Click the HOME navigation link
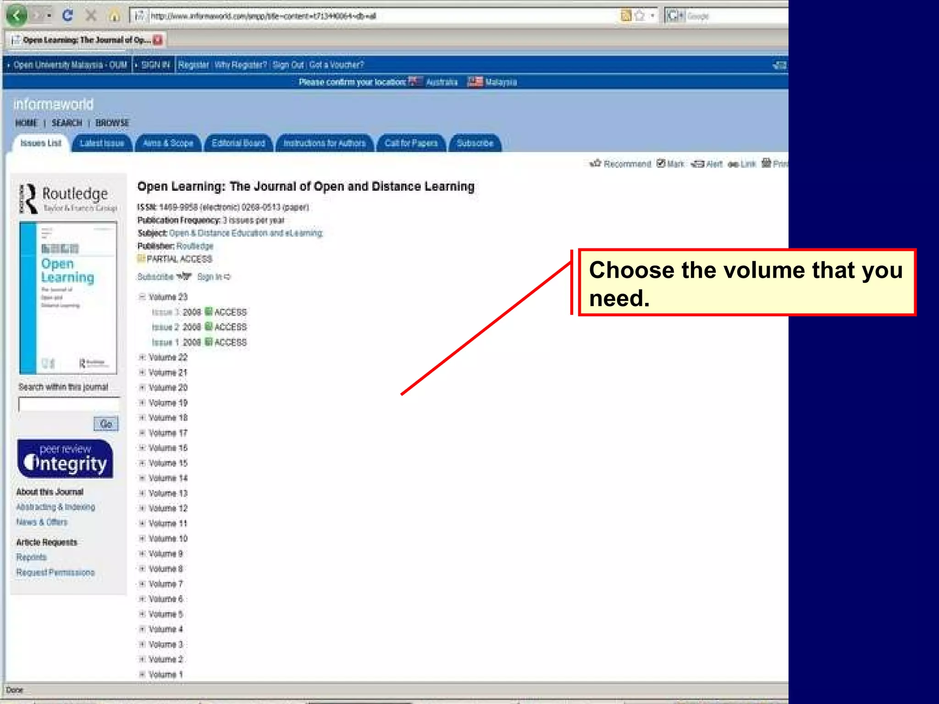This screenshot has width=939, height=704. pos(26,123)
